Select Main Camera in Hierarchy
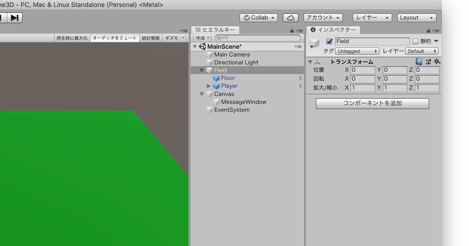This screenshot has height=246, width=469. pyautogui.click(x=232, y=54)
